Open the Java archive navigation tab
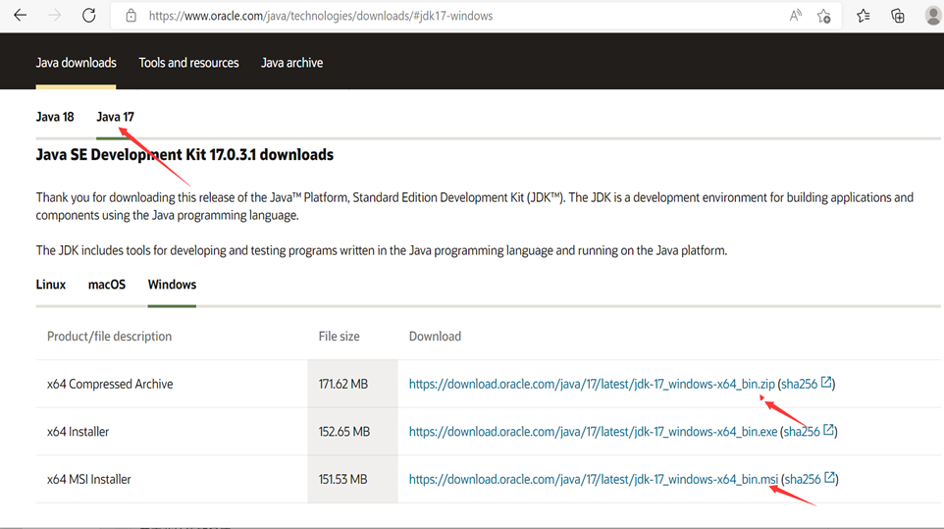Screen dimensions: 944x529 point(292,63)
